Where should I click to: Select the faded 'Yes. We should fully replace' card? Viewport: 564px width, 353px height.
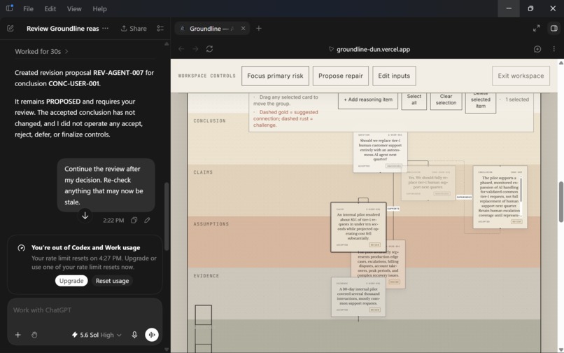tap(428, 183)
